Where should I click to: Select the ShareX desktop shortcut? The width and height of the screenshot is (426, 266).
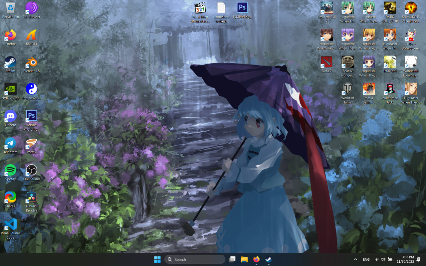click(10, 200)
